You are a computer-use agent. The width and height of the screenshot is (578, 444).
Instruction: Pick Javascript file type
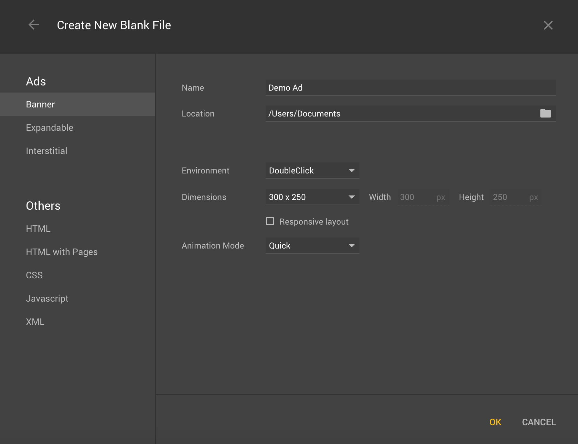(x=47, y=298)
